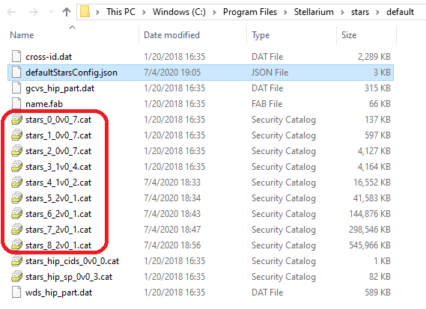Select the defaultStarsConfig.json file
Viewport: 426px width, 309px height.
[x=201, y=73]
